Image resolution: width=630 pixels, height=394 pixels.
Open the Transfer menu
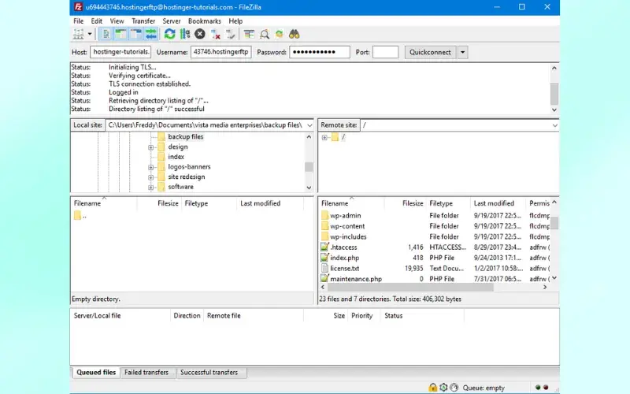click(143, 21)
